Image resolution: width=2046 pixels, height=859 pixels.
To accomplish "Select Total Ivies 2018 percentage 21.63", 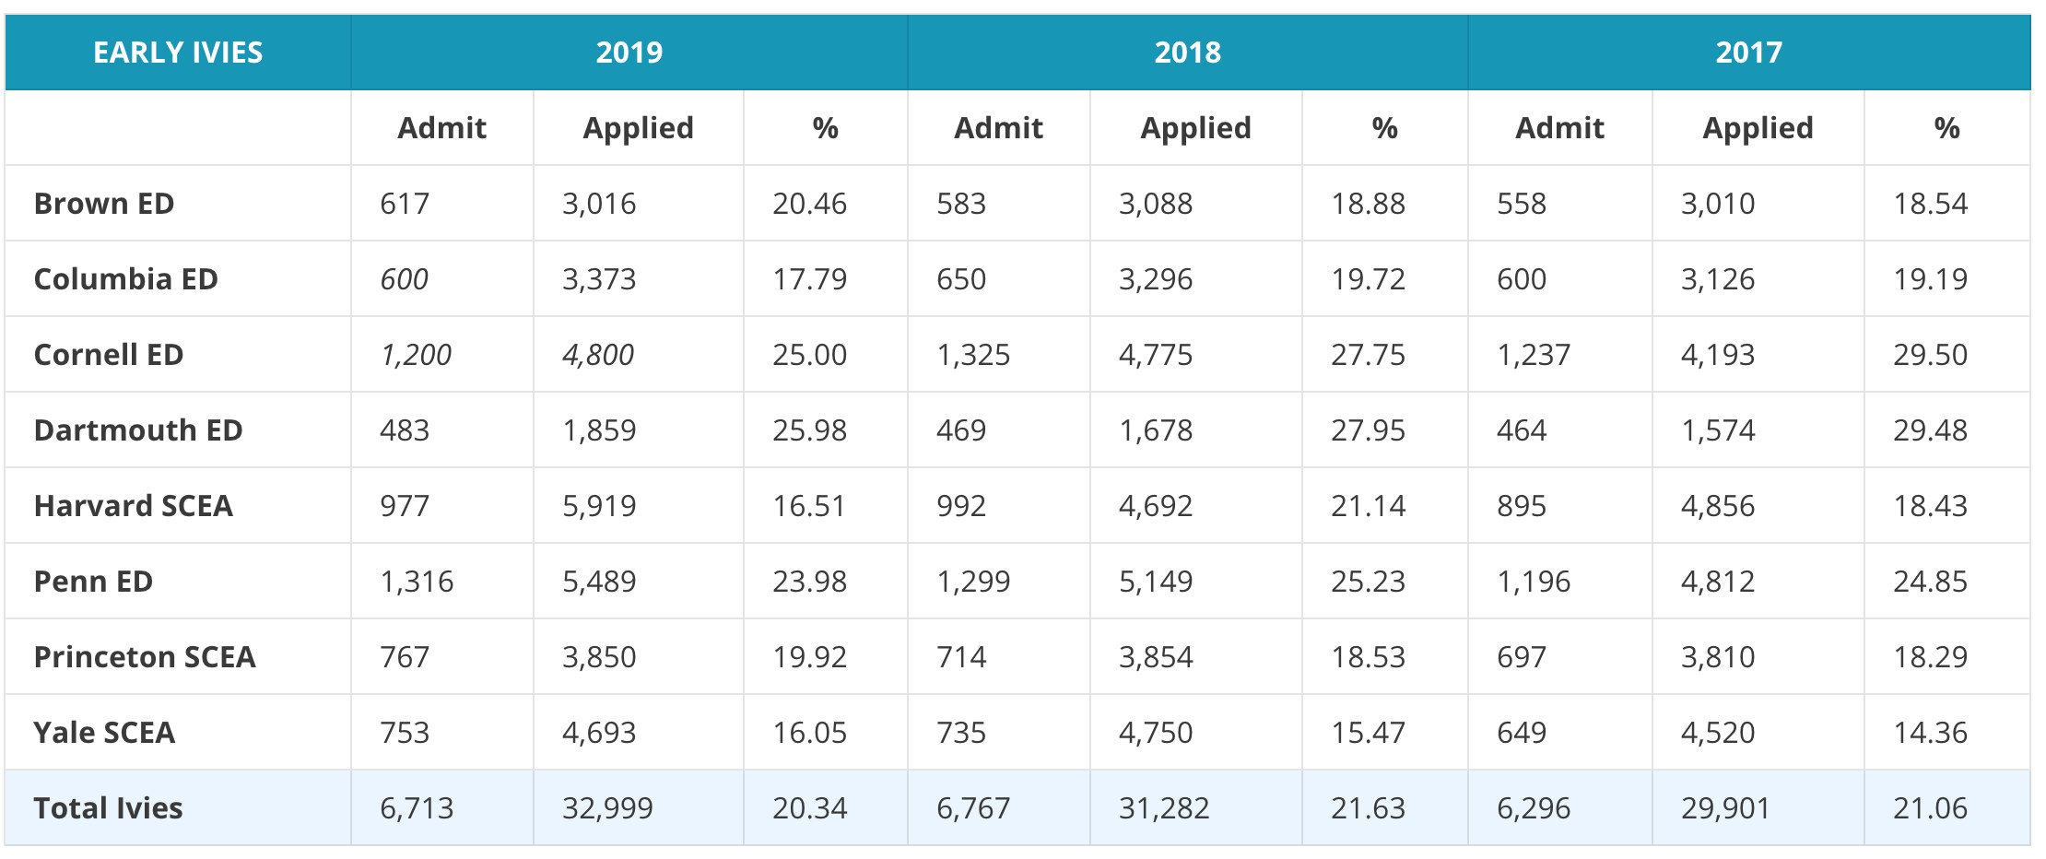I will point(1368,808).
